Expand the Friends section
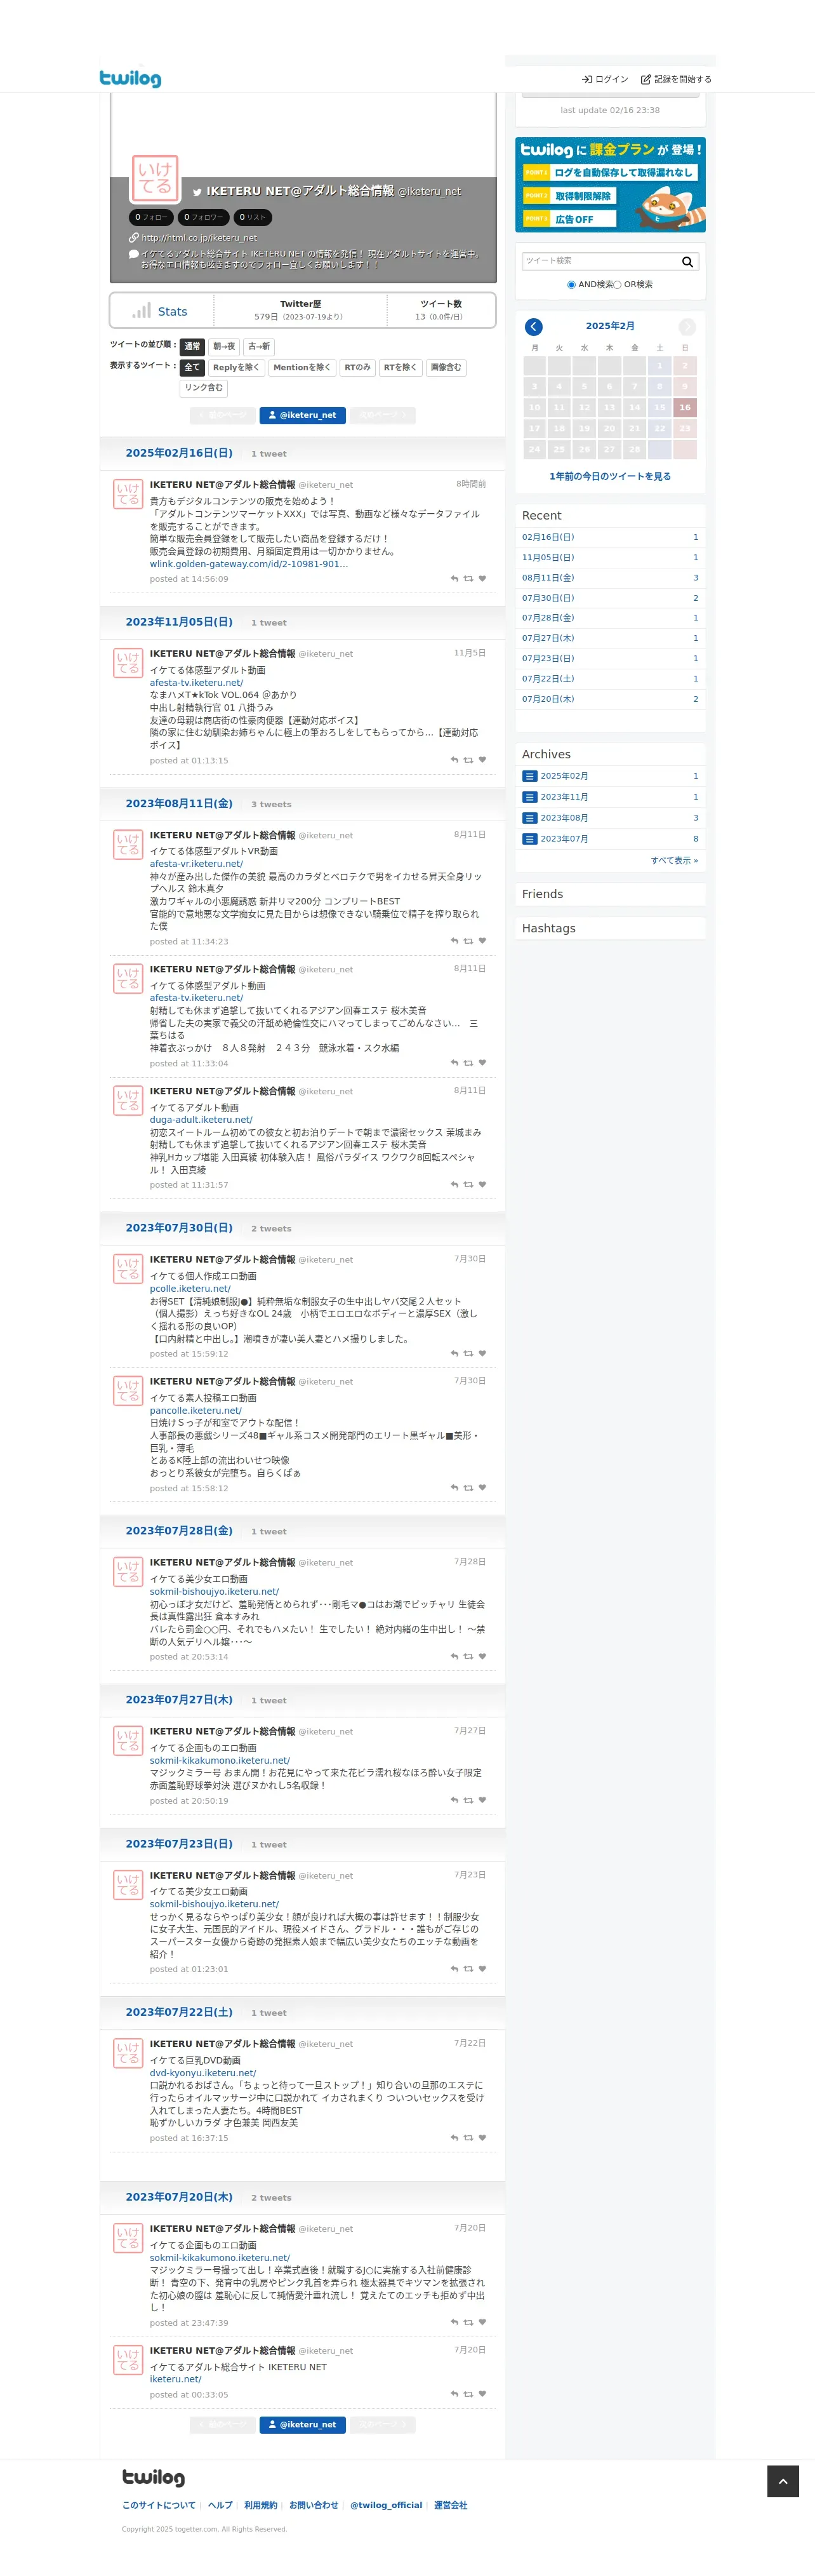The image size is (815, 2576). (x=610, y=894)
